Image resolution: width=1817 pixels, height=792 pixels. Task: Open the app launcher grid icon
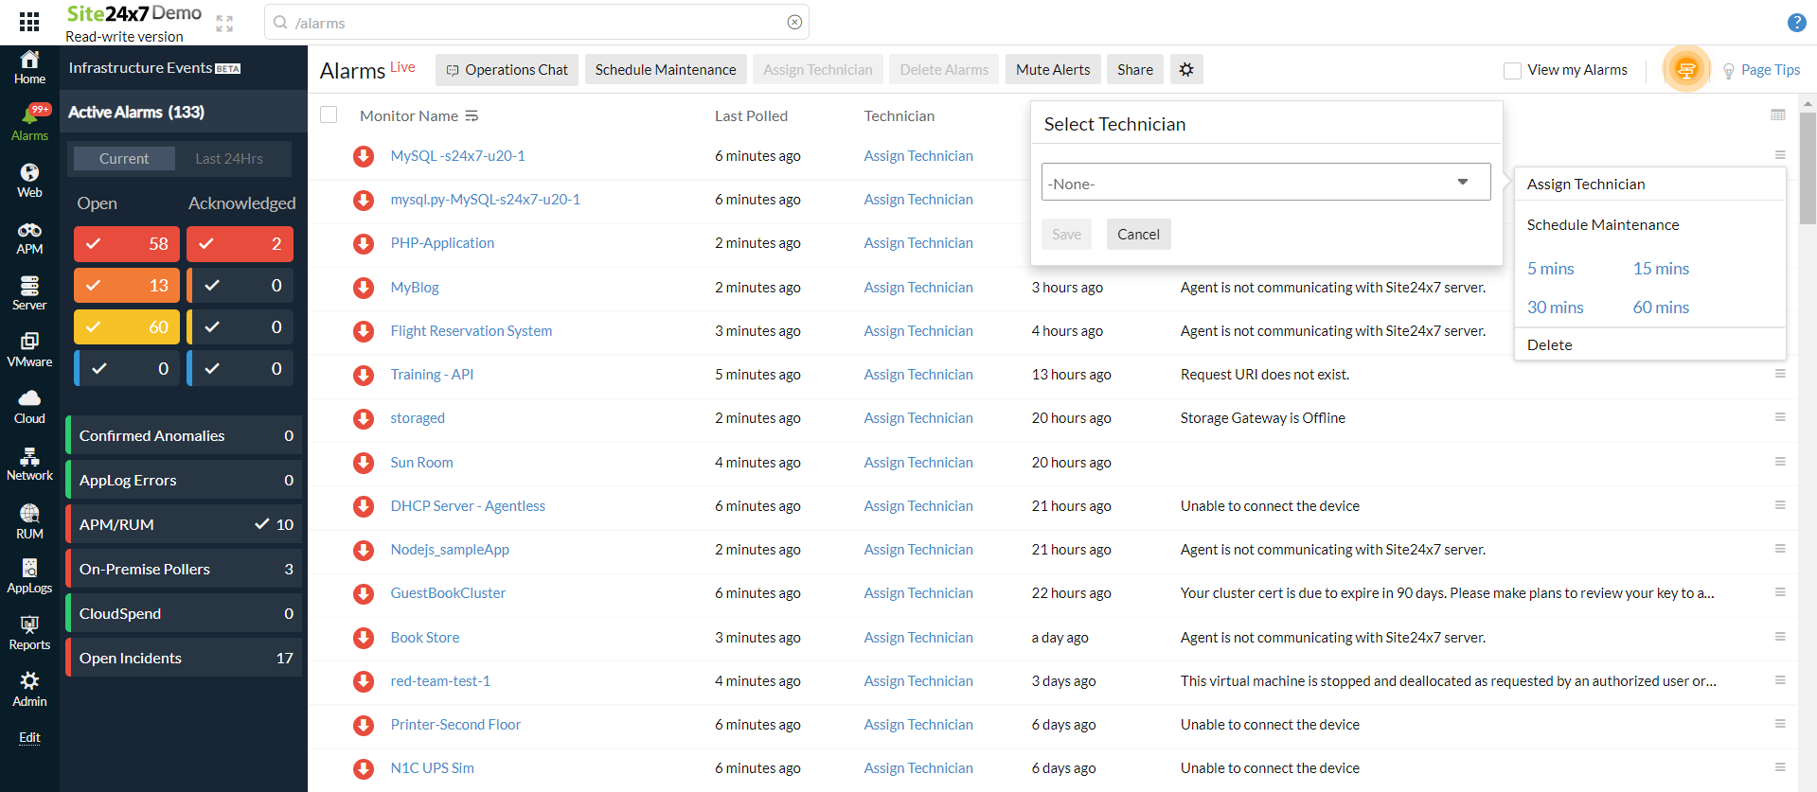pos(29,22)
